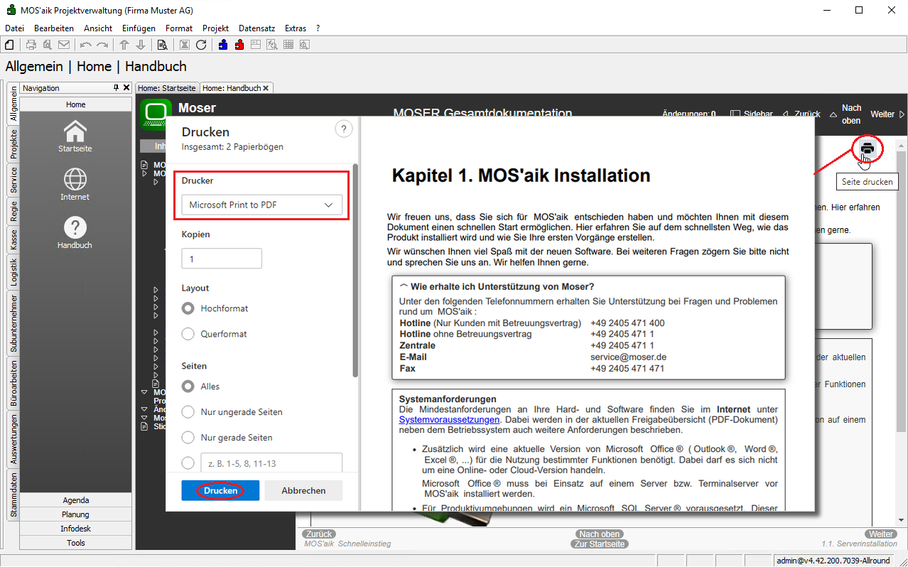Open the Internet globe icon
The image size is (908, 567).
75,179
